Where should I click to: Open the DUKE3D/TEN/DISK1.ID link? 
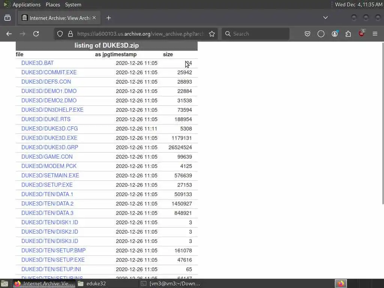point(50,222)
